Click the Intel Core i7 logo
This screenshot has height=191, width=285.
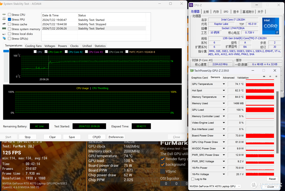pos(270,26)
